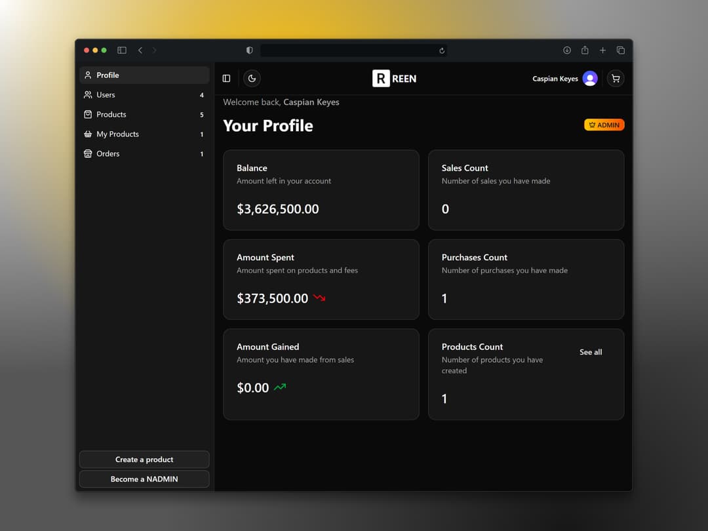Go to My Products
The image size is (708, 531).
coord(144,134)
